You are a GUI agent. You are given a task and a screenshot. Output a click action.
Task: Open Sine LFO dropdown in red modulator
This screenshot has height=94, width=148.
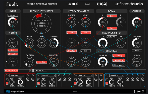pyautogui.click(x=17, y=75)
